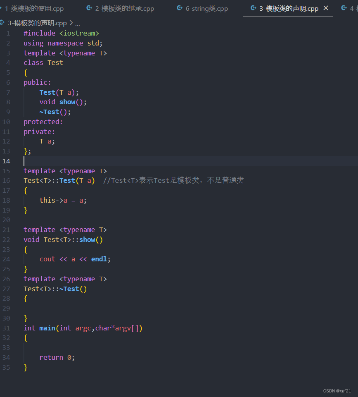The width and height of the screenshot is (358, 397).
Task: Click the '~Test();' destructor declaration on line 9
Action: tap(55, 112)
